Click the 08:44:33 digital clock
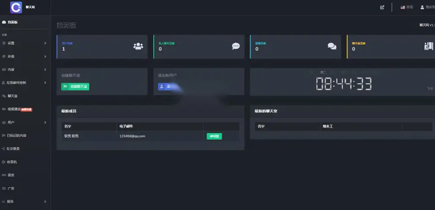Image resolution: width=435 pixels, height=210 pixels. click(x=344, y=84)
